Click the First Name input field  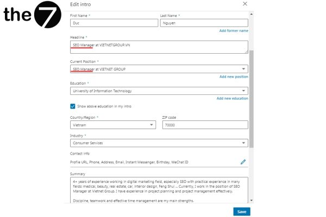(113, 23)
